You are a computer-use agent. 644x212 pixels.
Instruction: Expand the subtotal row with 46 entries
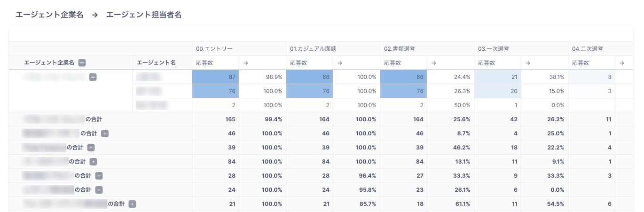click(x=105, y=133)
